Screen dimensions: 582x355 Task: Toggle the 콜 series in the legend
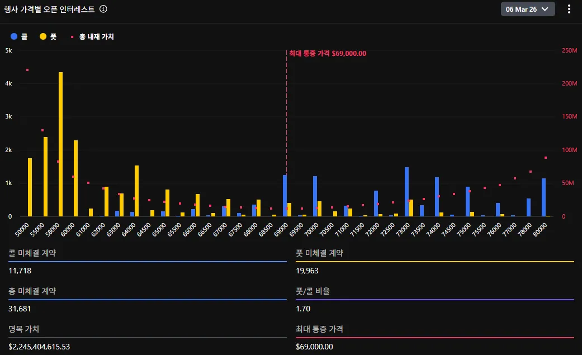point(19,36)
